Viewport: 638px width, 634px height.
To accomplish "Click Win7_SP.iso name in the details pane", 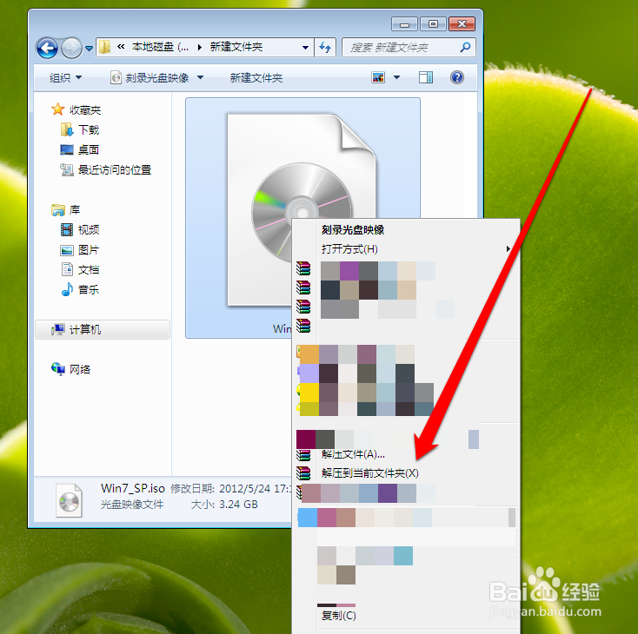I will coord(133,488).
